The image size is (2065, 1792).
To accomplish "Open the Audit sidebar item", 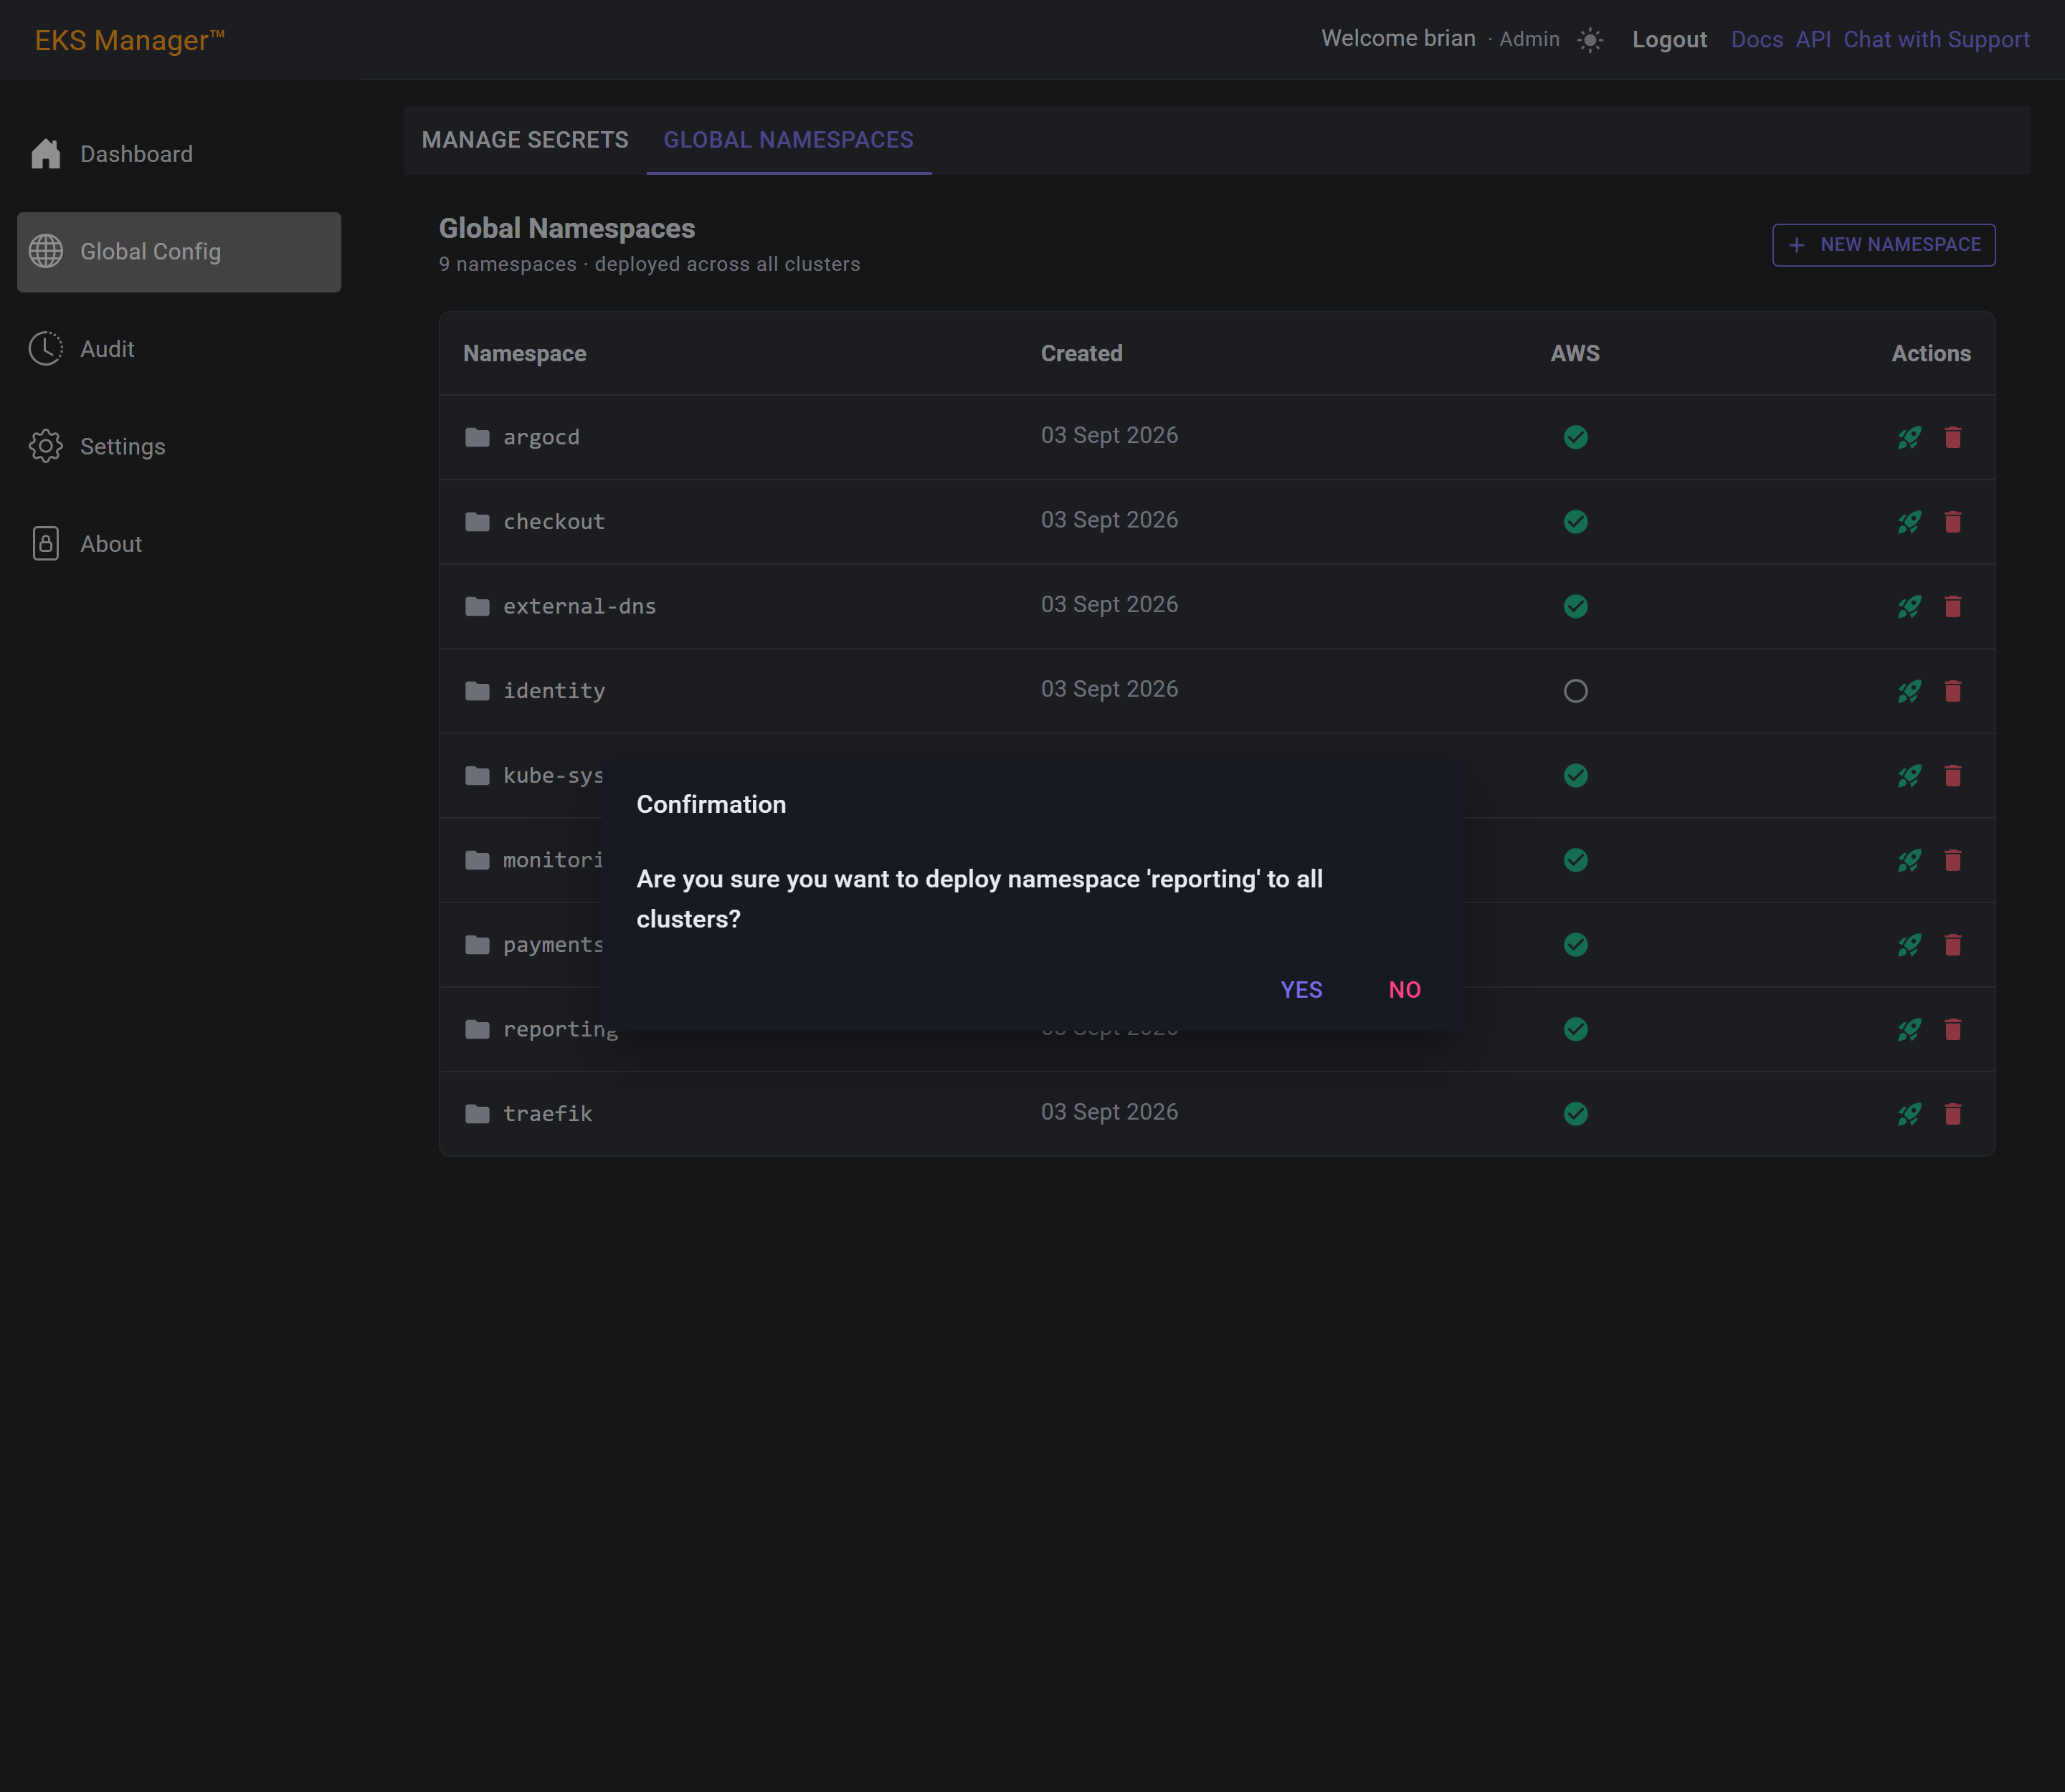I will (179, 349).
